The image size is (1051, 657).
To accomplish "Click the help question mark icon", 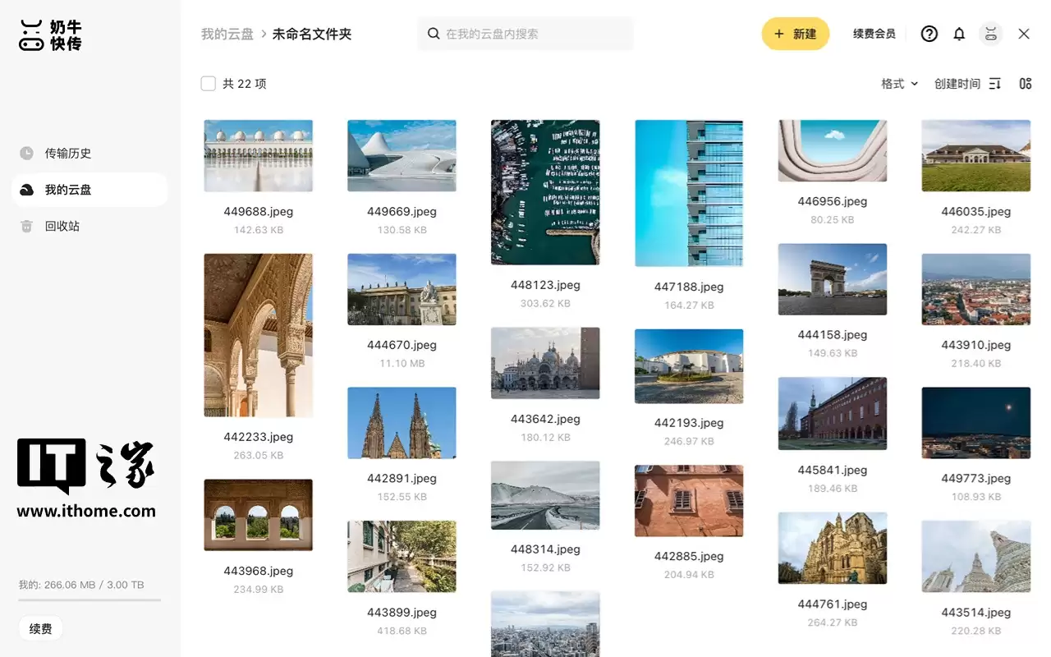I will [x=929, y=34].
